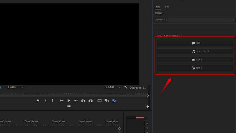236x133 pixels.
Task: Export frame with the camera icon
Action: (69, 106)
